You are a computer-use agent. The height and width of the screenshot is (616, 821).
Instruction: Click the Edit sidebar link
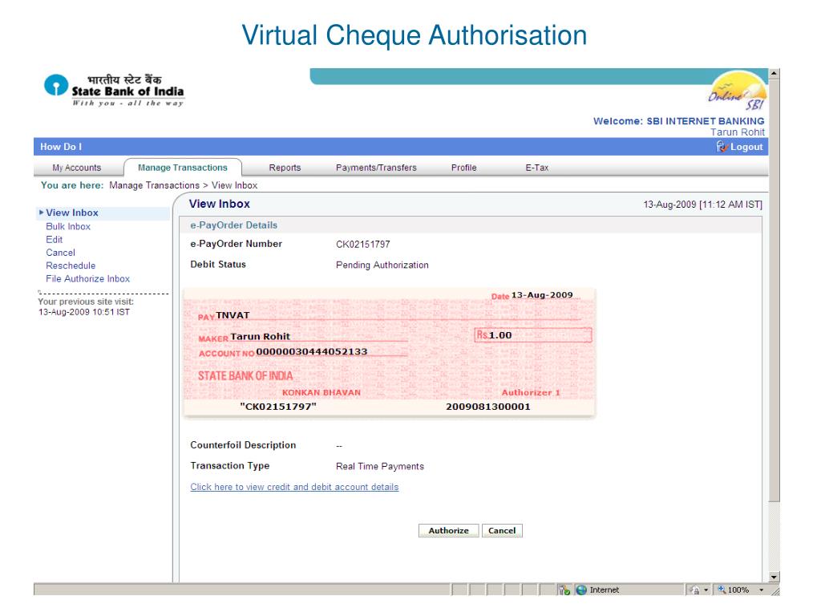point(54,239)
